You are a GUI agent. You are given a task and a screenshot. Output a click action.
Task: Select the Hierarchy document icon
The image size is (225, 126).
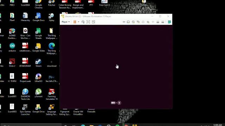25,17
